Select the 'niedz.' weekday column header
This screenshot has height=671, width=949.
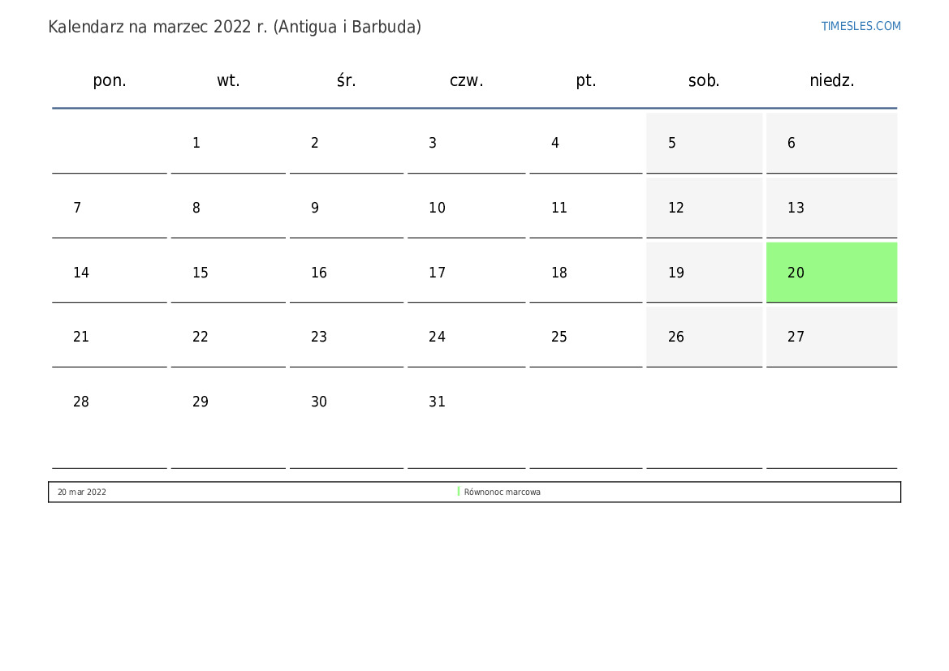click(831, 80)
